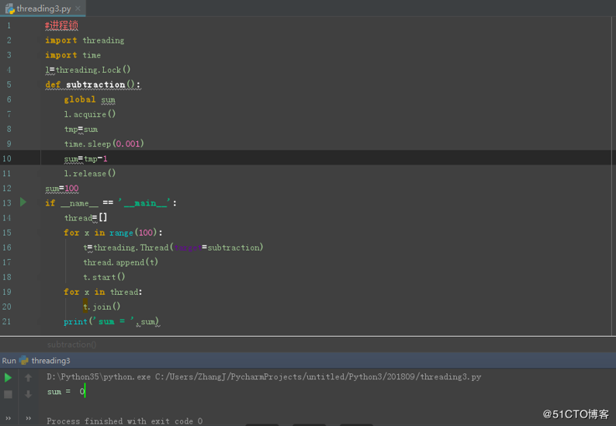Click the 'l=threading.Lock()' line

(x=88, y=70)
